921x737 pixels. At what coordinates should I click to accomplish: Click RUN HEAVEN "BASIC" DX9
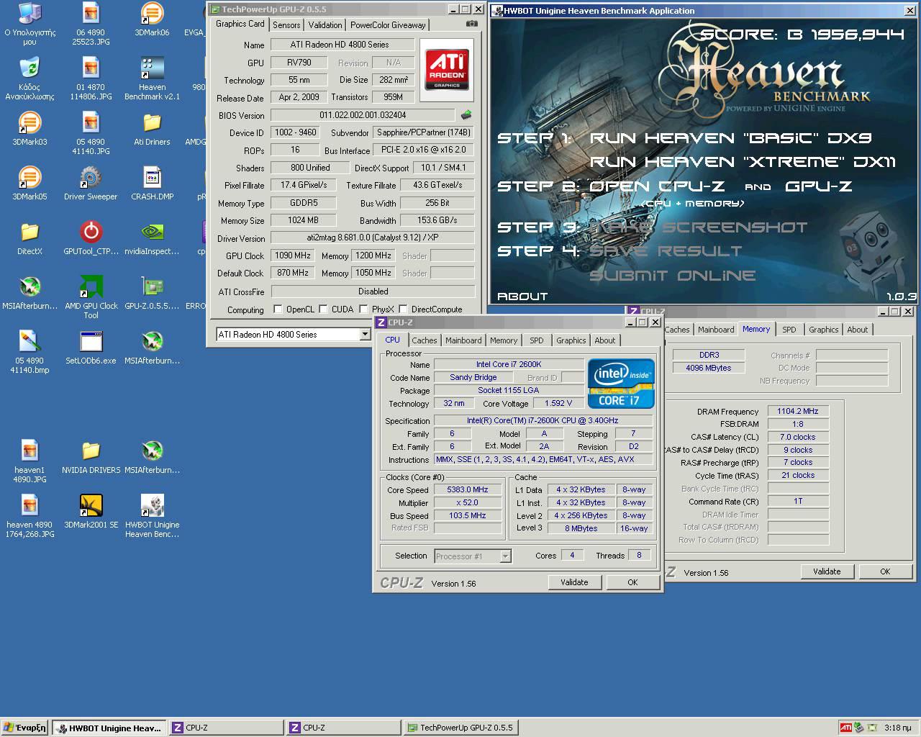coord(731,138)
